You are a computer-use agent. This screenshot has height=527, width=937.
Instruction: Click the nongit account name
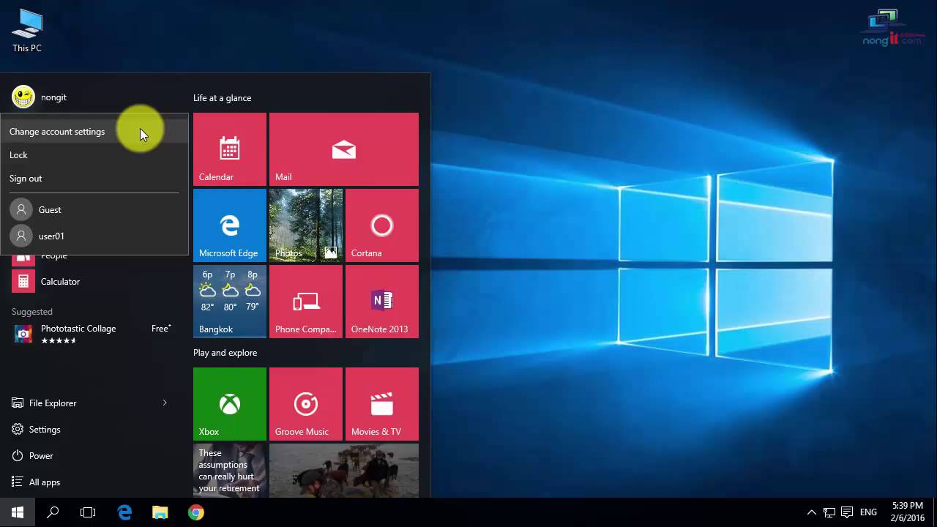(x=53, y=97)
